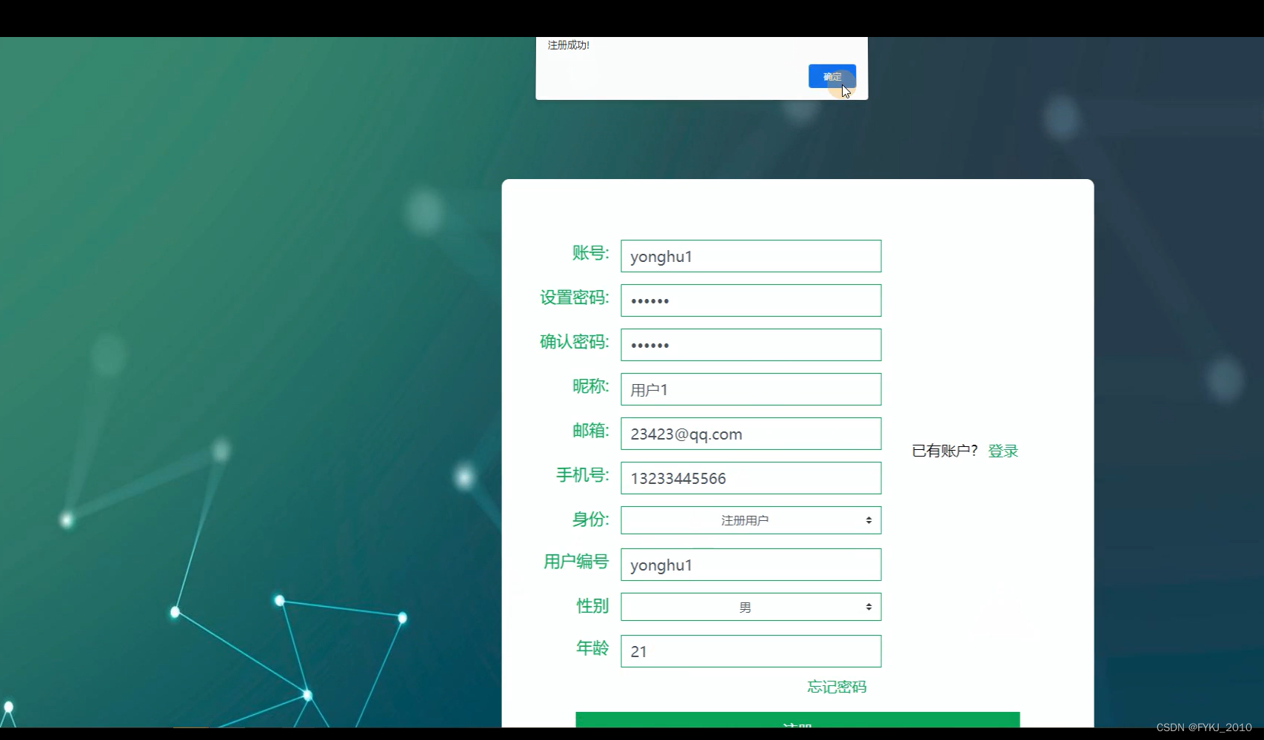Click the 邮箱 field label

pos(590,431)
